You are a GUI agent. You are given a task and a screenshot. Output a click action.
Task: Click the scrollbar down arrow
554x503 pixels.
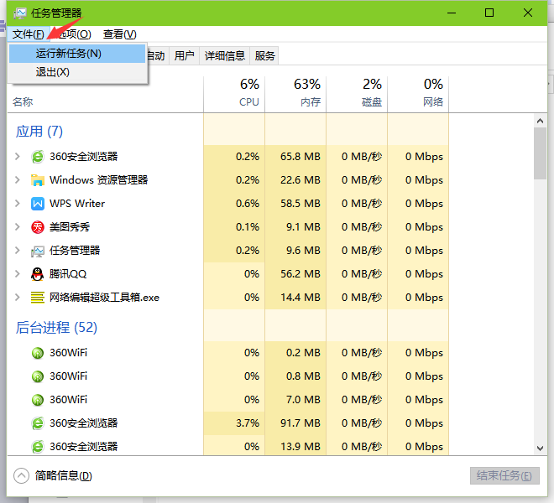coord(540,449)
